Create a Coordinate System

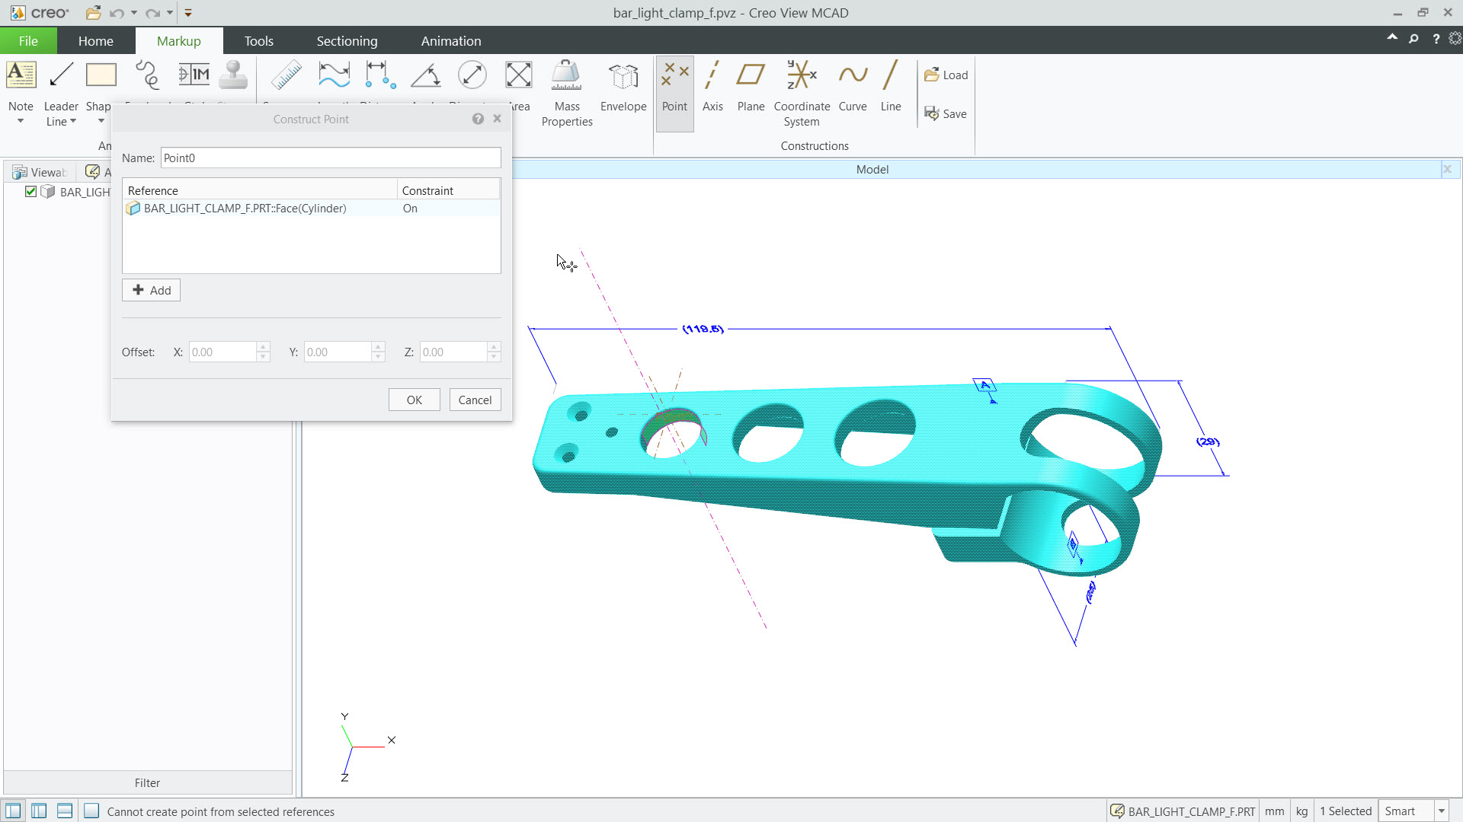802,94
